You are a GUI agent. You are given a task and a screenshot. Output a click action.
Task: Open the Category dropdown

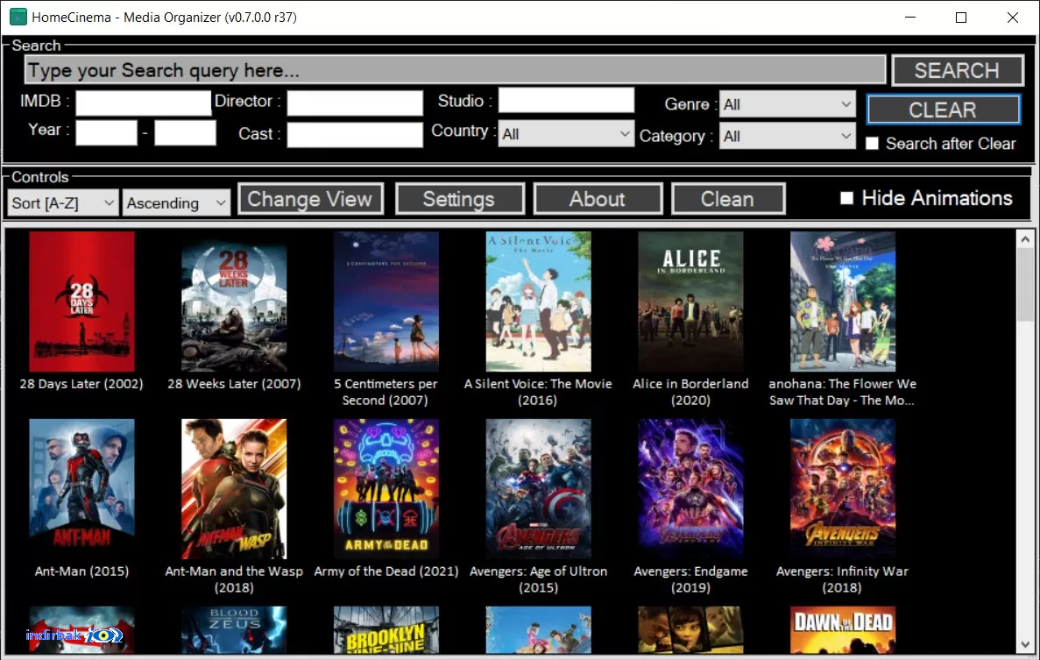pos(788,136)
